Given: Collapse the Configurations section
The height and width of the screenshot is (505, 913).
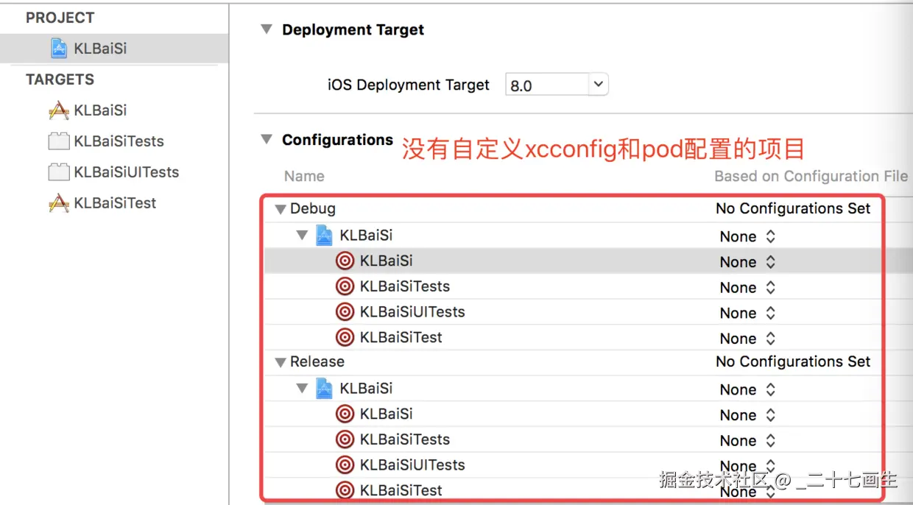Looking at the screenshot, I should click(266, 139).
